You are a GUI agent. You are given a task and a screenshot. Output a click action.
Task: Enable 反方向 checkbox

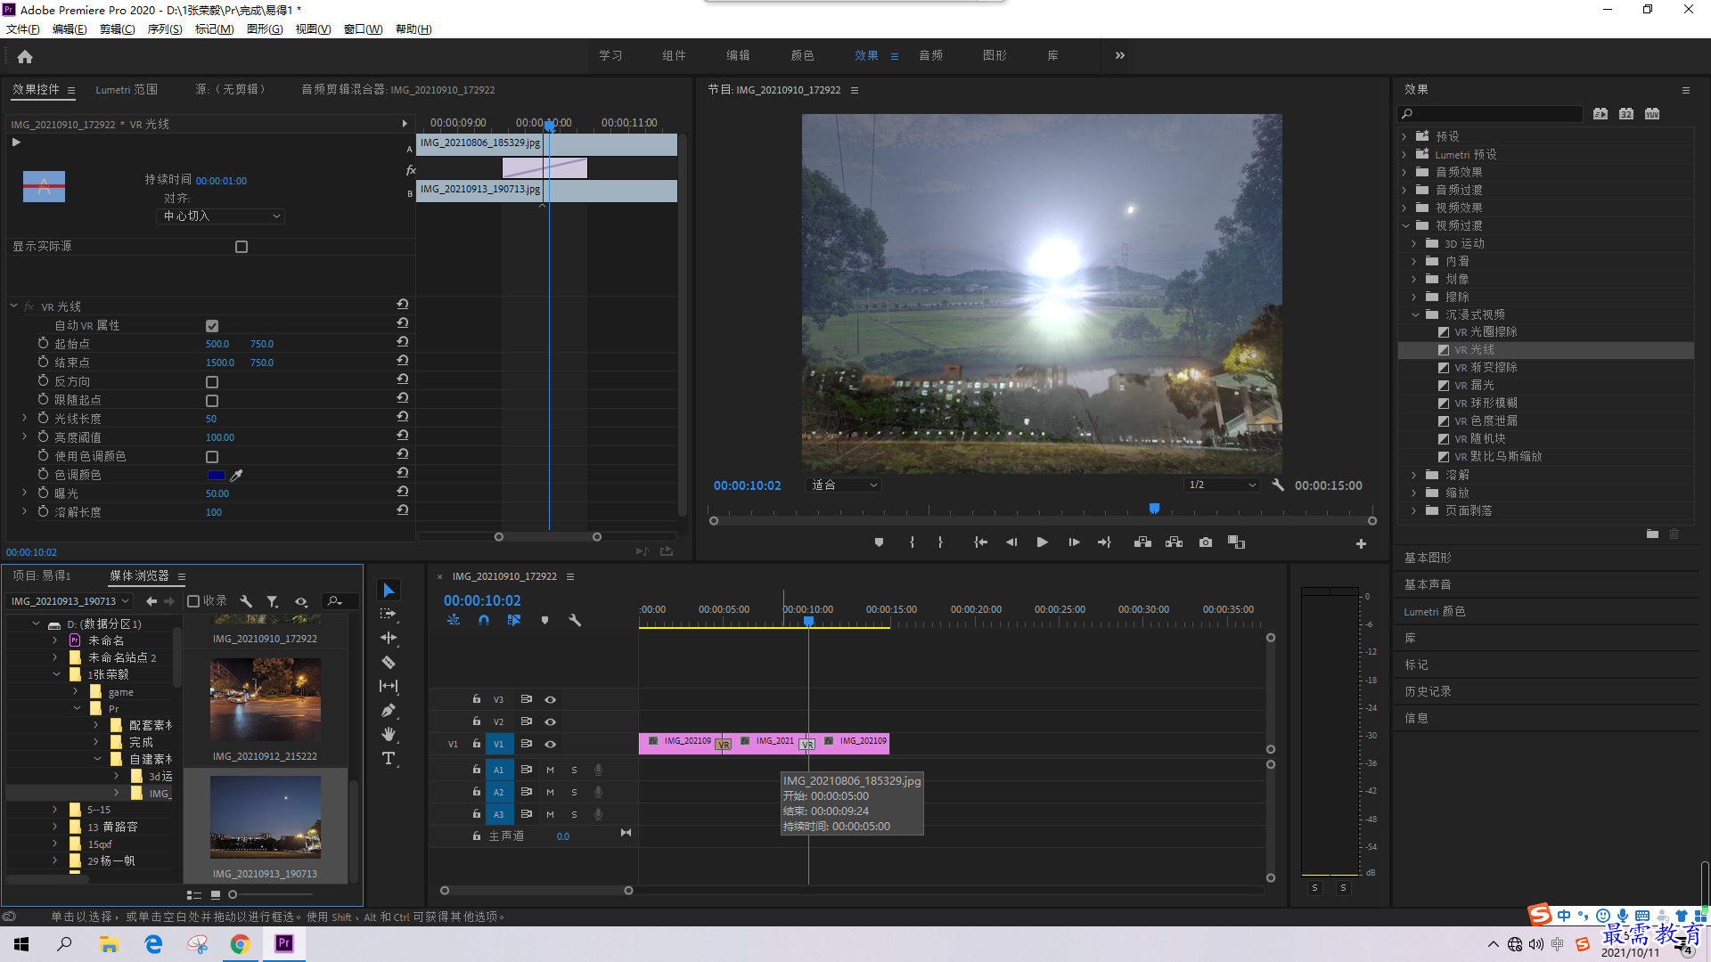click(x=212, y=382)
